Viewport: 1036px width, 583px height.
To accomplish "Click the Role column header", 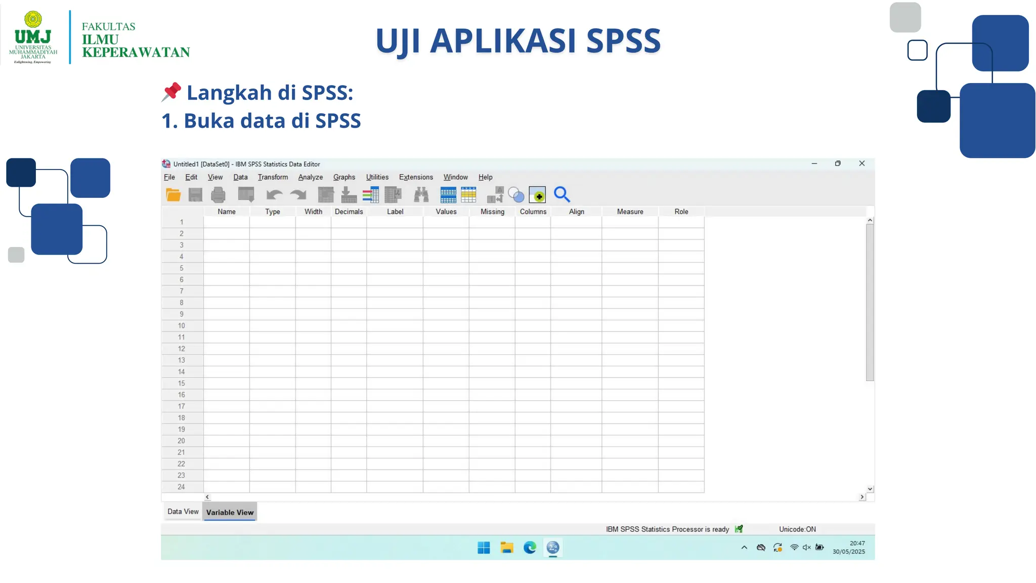I will (x=681, y=212).
